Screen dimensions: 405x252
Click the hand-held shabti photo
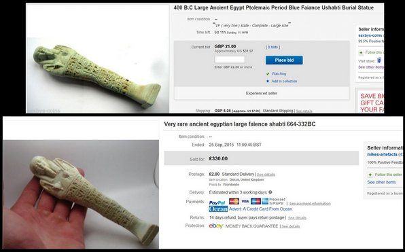click(81, 194)
